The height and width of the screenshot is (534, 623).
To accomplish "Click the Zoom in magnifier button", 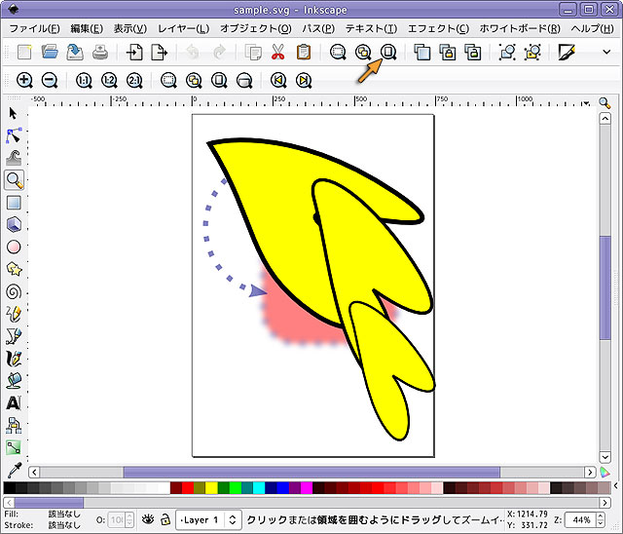I will click(x=24, y=80).
